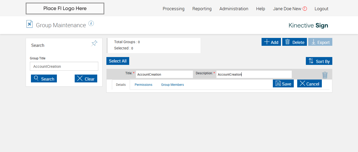This screenshot has height=152, width=358.
Task: Click the Select All button
Action: click(x=118, y=61)
